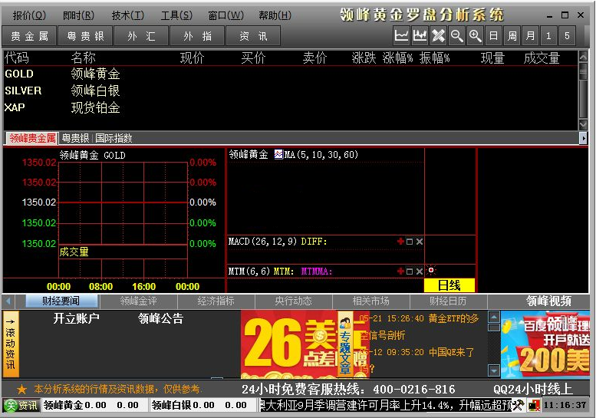The image size is (596, 418).
Task: Open the 中国QE来了 news headline
Action: pos(417,360)
